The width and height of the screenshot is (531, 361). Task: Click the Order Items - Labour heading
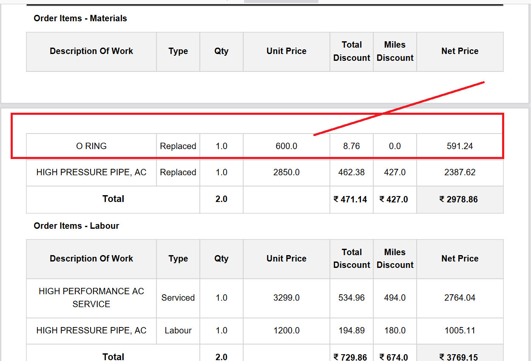tap(77, 226)
